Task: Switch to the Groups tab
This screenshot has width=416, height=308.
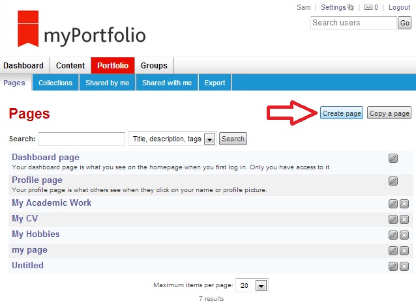Action: coord(154,65)
